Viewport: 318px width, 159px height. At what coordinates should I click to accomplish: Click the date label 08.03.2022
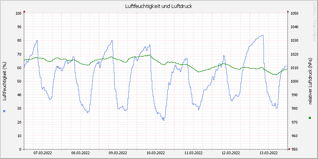(80, 153)
